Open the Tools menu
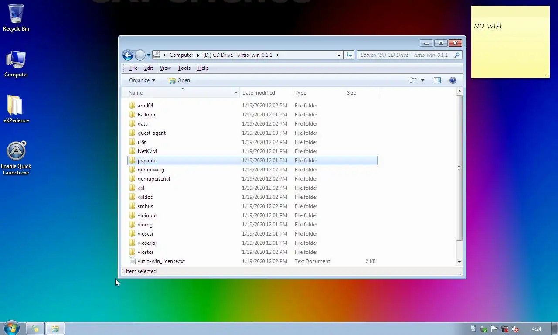Image resolution: width=558 pixels, height=335 pixels. 184,68
